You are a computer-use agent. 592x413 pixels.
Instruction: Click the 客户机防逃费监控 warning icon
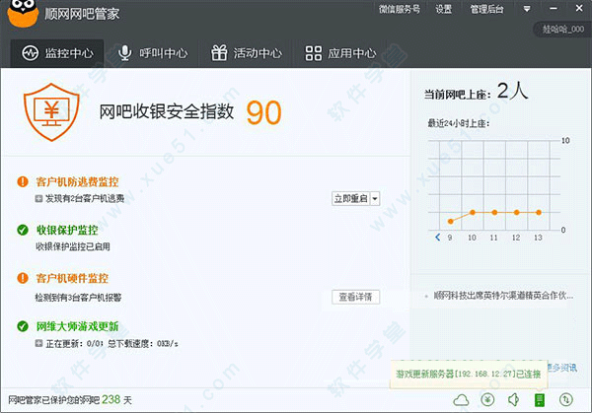pyautogui.click(x=23, y=181)
